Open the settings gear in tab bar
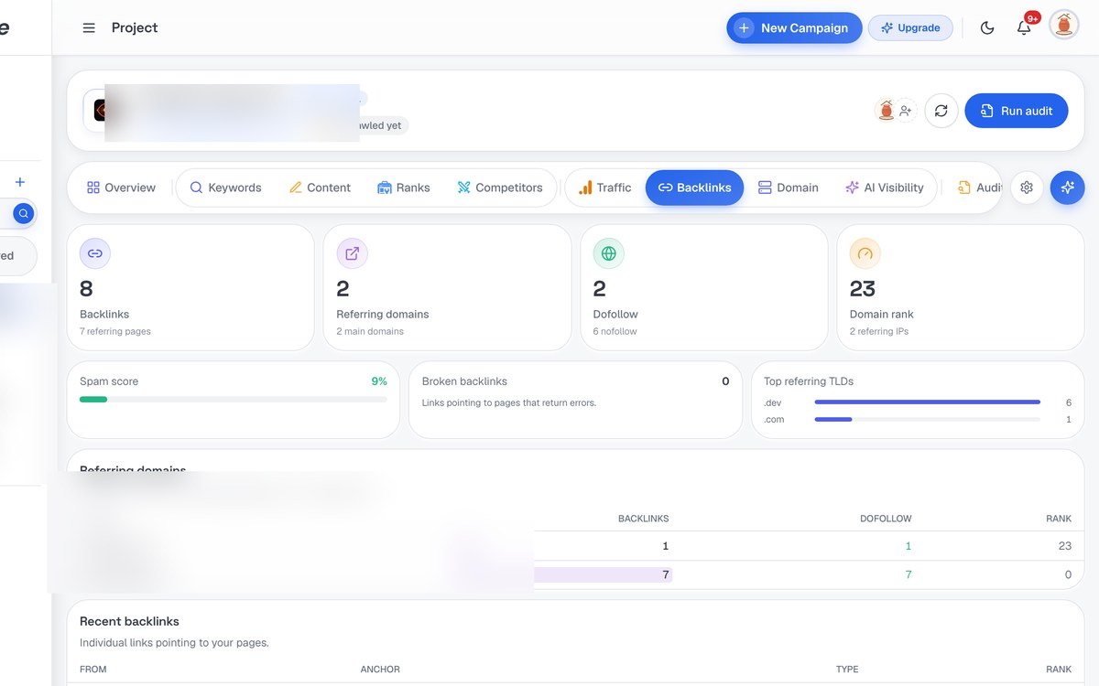Image resolution: width=1099 pixels, height=686 pixels. point(1027,188)
